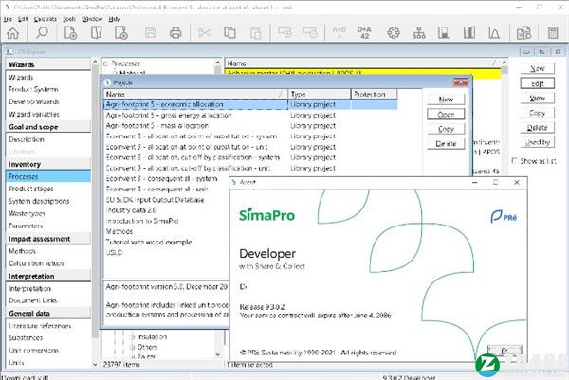The height and width of the screenshot is (380, 569).
Task: Click Copy in the Projects dialog
Action: pyautogui.click(x=446, y=129)
